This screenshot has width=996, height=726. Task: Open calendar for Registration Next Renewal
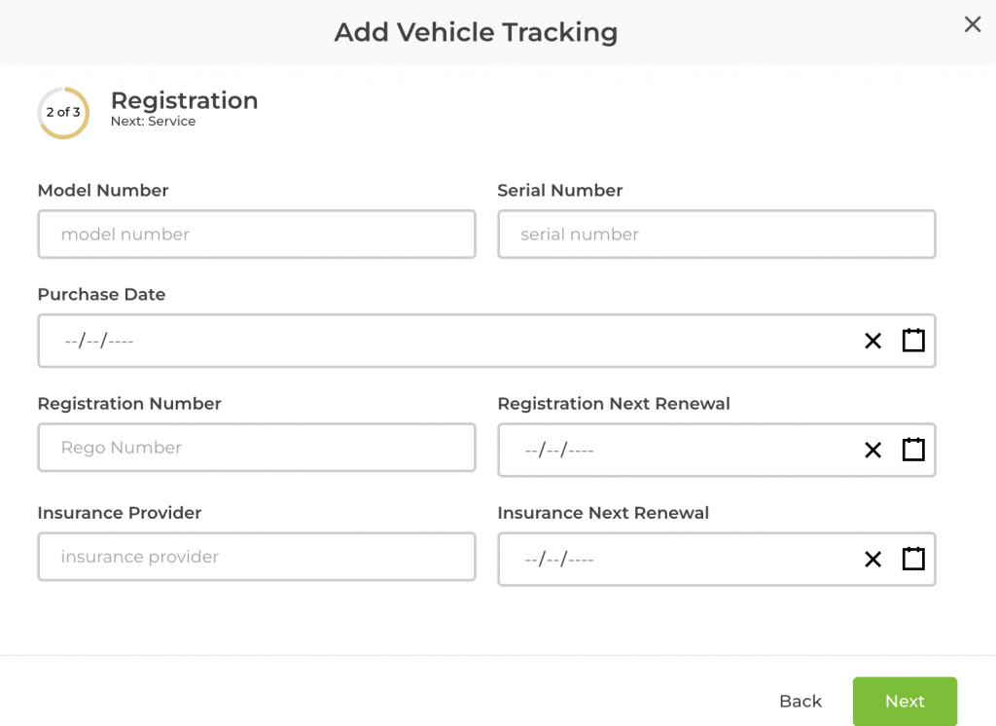912,450
